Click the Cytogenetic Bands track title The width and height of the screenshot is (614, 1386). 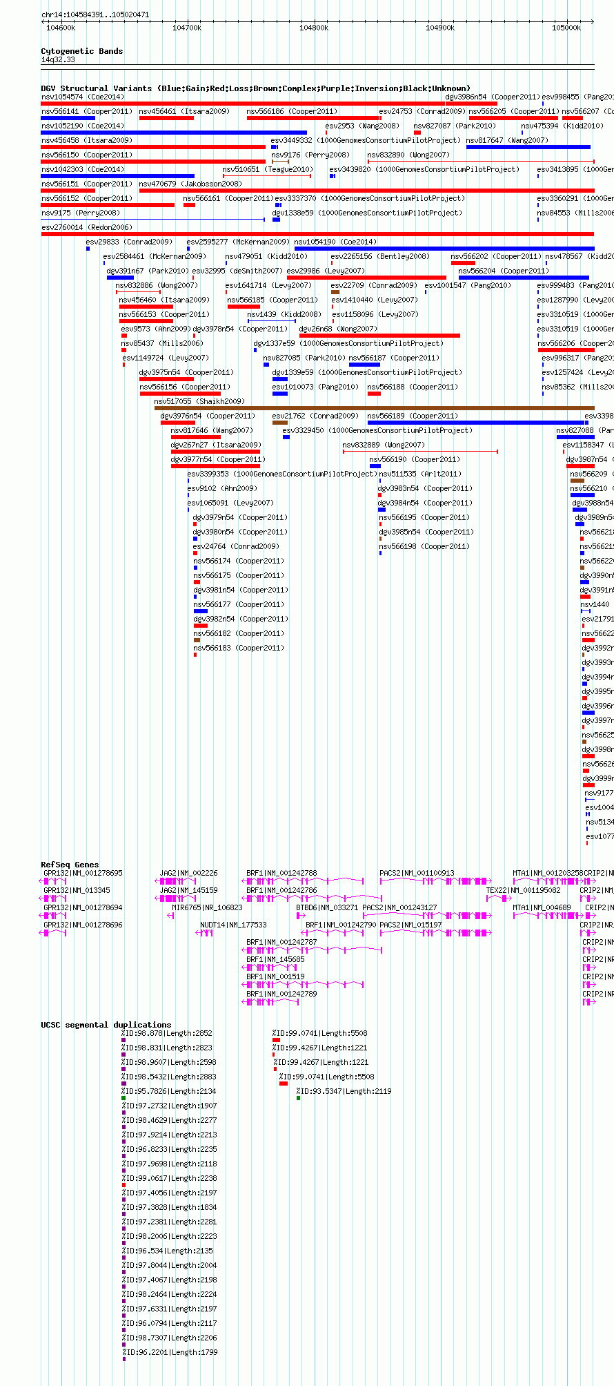tap(81, 51)
